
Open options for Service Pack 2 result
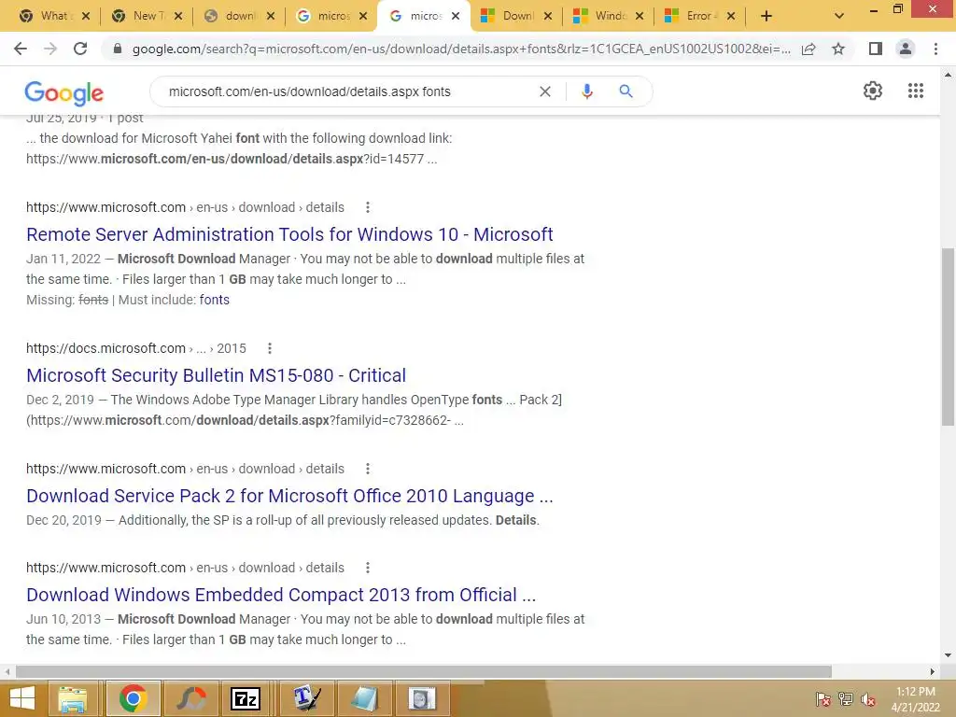pos(368,469)
